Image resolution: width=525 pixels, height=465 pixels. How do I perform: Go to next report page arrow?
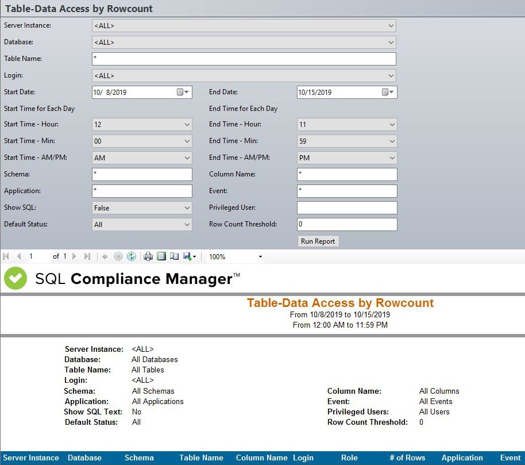[x=74, y=256]
